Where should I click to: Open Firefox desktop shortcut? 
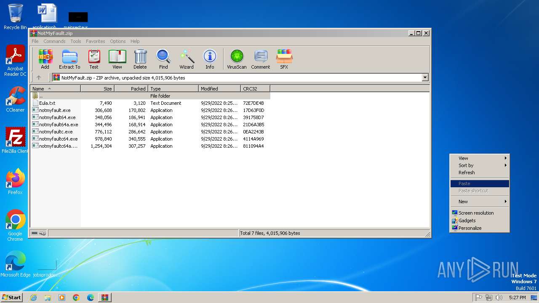(x=15, y=182)
